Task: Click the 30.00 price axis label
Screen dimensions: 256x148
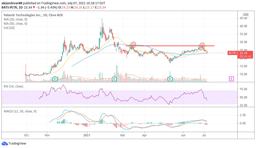Action: (243, 42)
